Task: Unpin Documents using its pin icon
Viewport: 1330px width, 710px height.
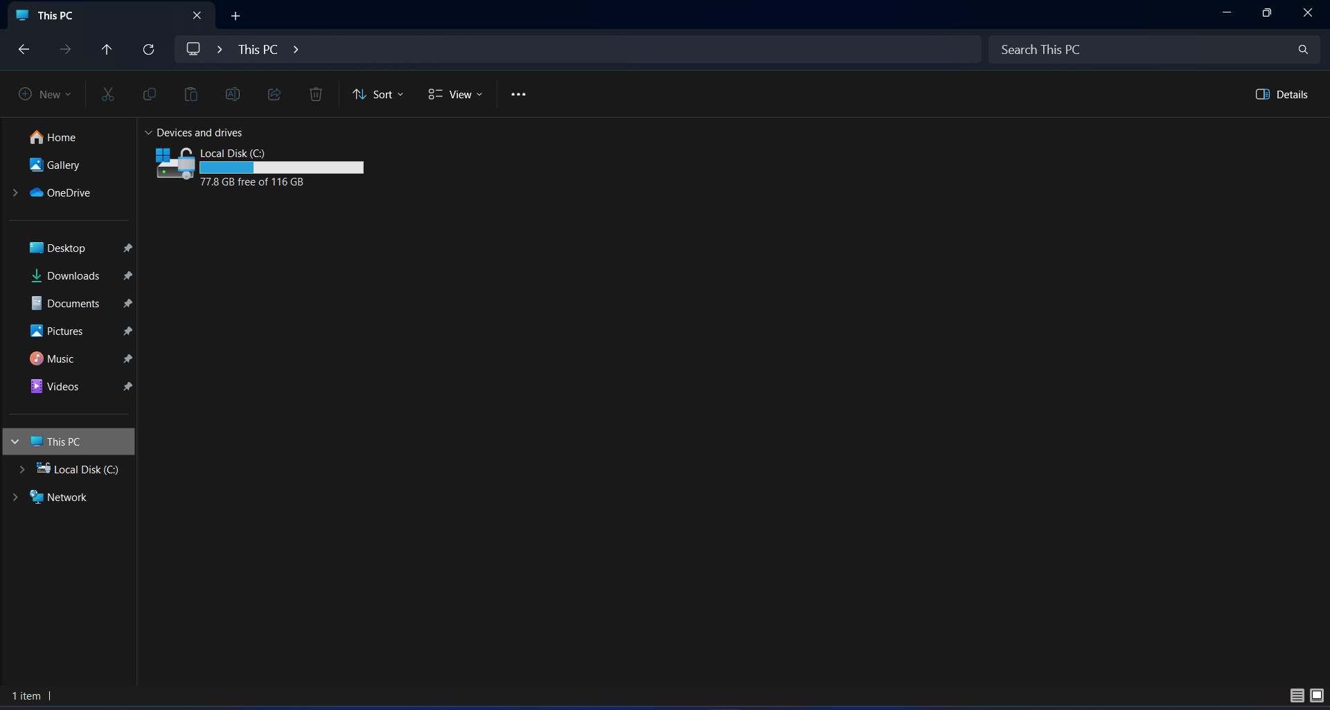Action: [x=127, y=303]
